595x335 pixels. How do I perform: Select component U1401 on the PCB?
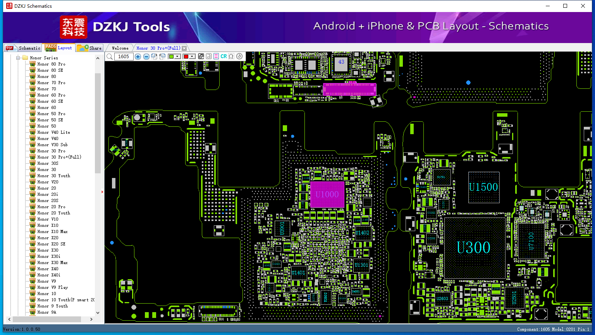pos(299,273)
